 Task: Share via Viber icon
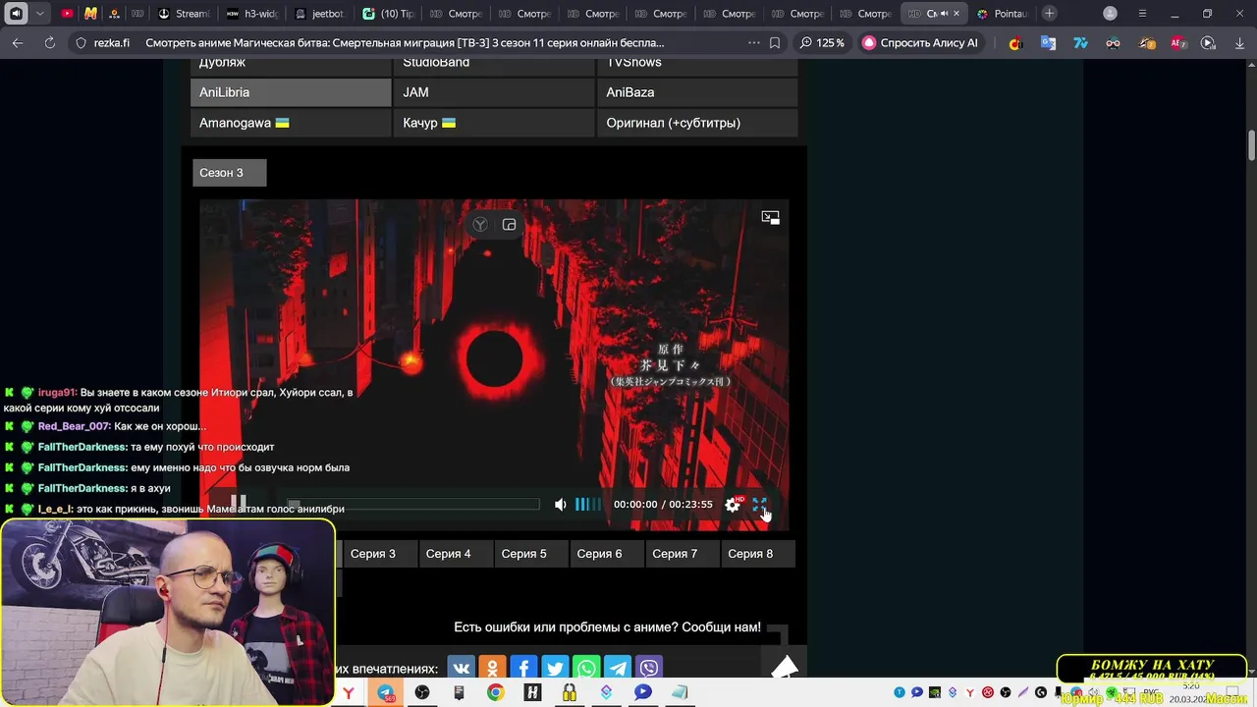(x=649, y=669)
